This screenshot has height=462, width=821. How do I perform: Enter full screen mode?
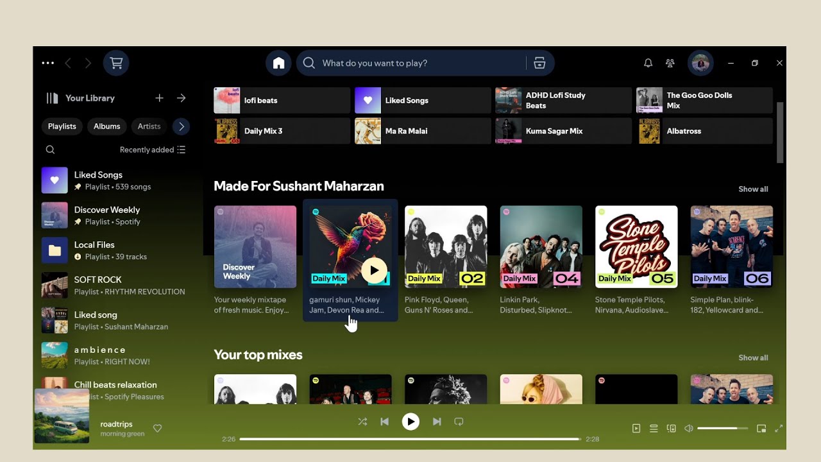[x=779, y=429]
